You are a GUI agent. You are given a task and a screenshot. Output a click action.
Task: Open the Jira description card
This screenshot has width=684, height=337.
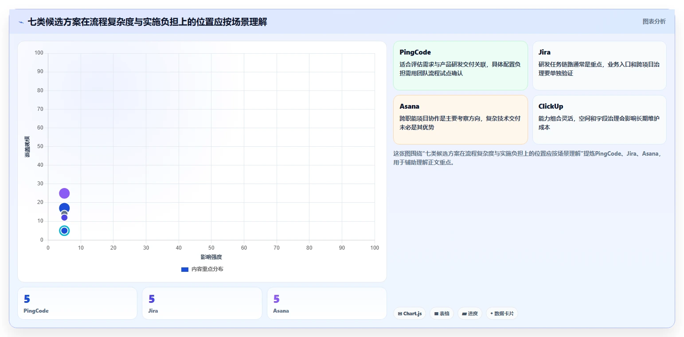coord(599,66)
